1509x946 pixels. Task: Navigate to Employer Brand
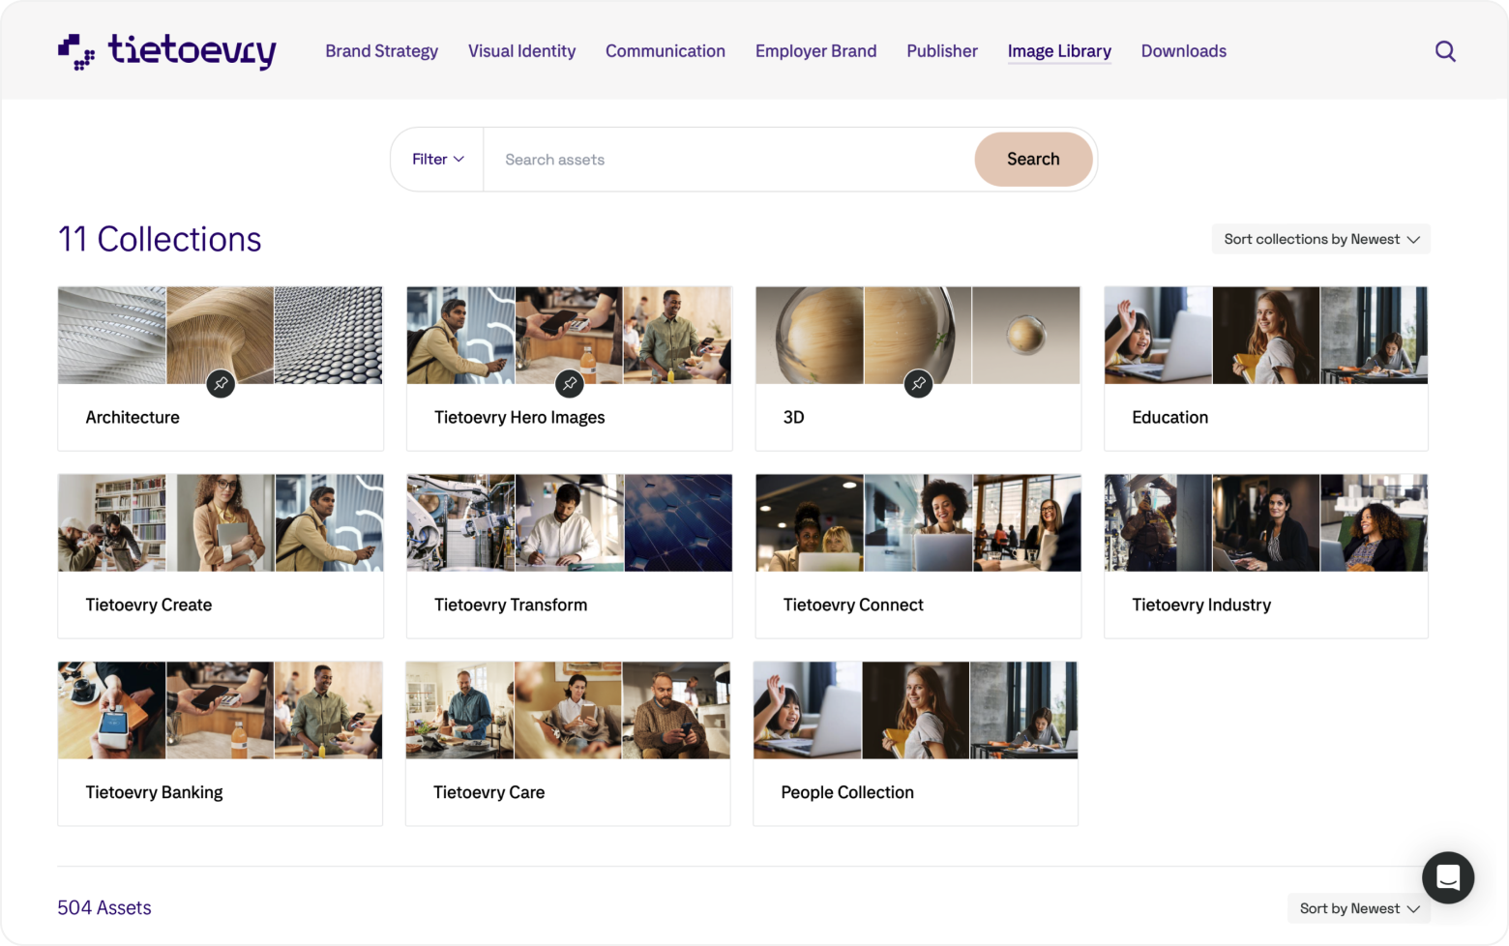click(816, 51)
